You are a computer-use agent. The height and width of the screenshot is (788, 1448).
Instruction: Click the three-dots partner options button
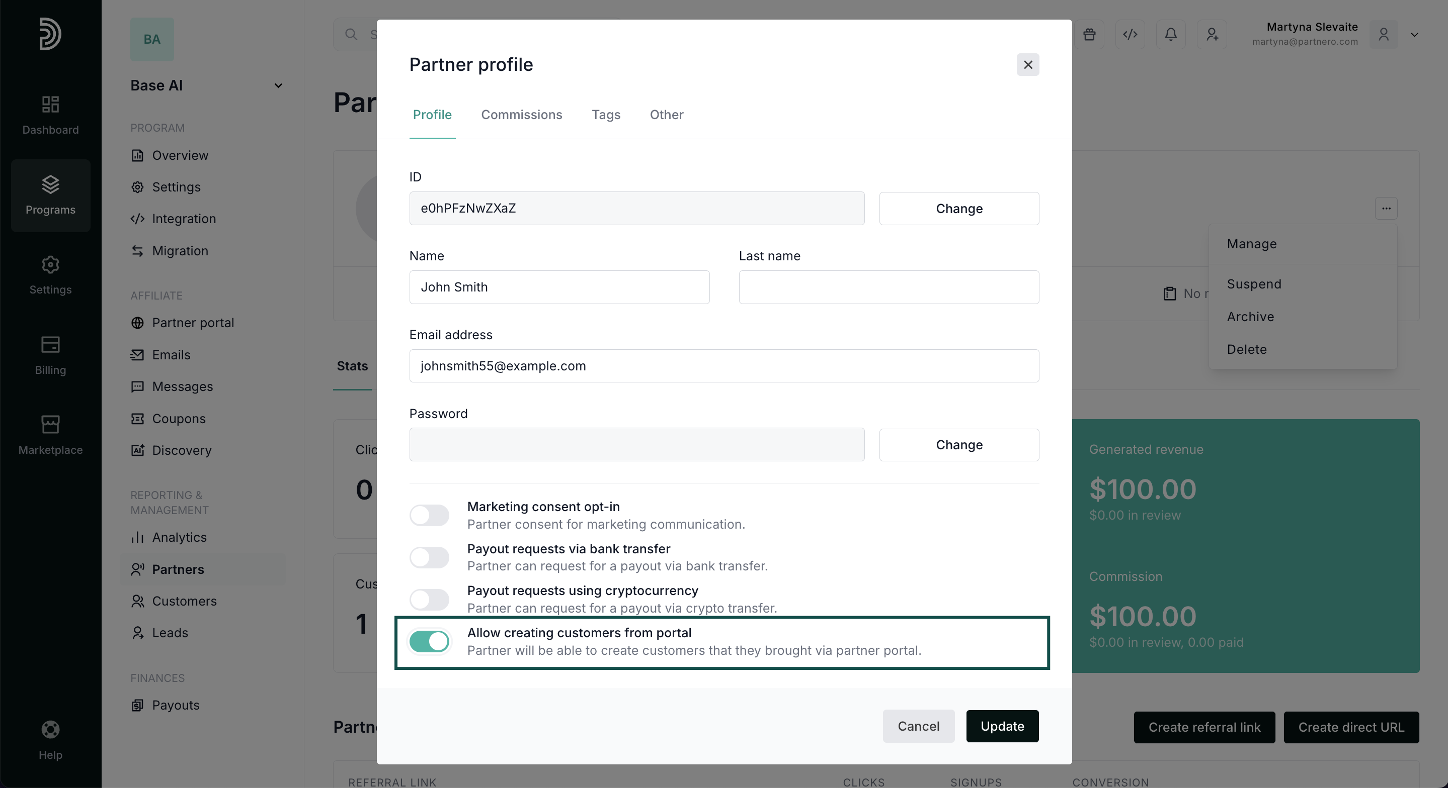[x=1386, y=209]
